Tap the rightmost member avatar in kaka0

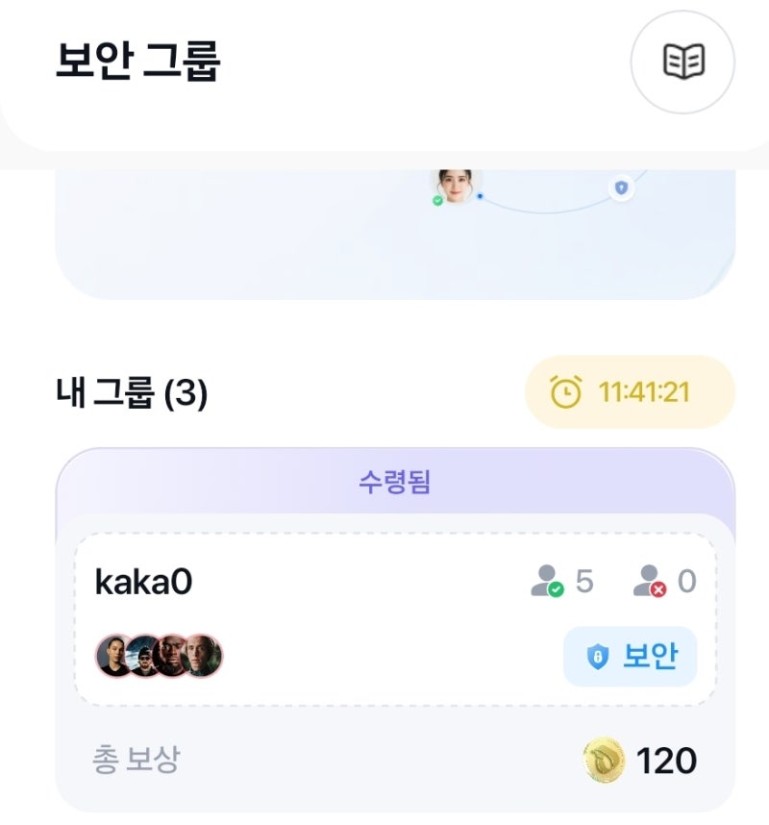[204, 656]
